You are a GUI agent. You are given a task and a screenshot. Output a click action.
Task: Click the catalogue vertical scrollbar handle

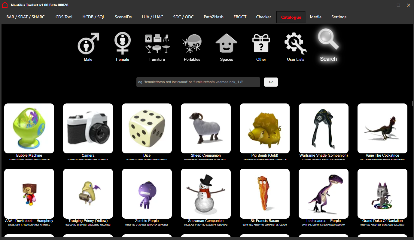click(x=412, y=103)
